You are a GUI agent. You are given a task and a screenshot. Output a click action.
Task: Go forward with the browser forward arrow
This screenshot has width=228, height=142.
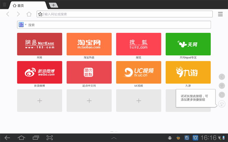pos(18,14)
